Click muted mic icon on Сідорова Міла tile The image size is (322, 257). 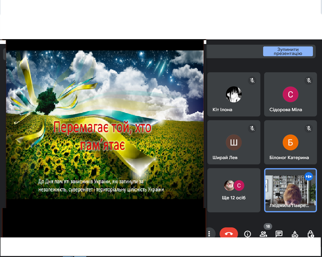(309, 80)
